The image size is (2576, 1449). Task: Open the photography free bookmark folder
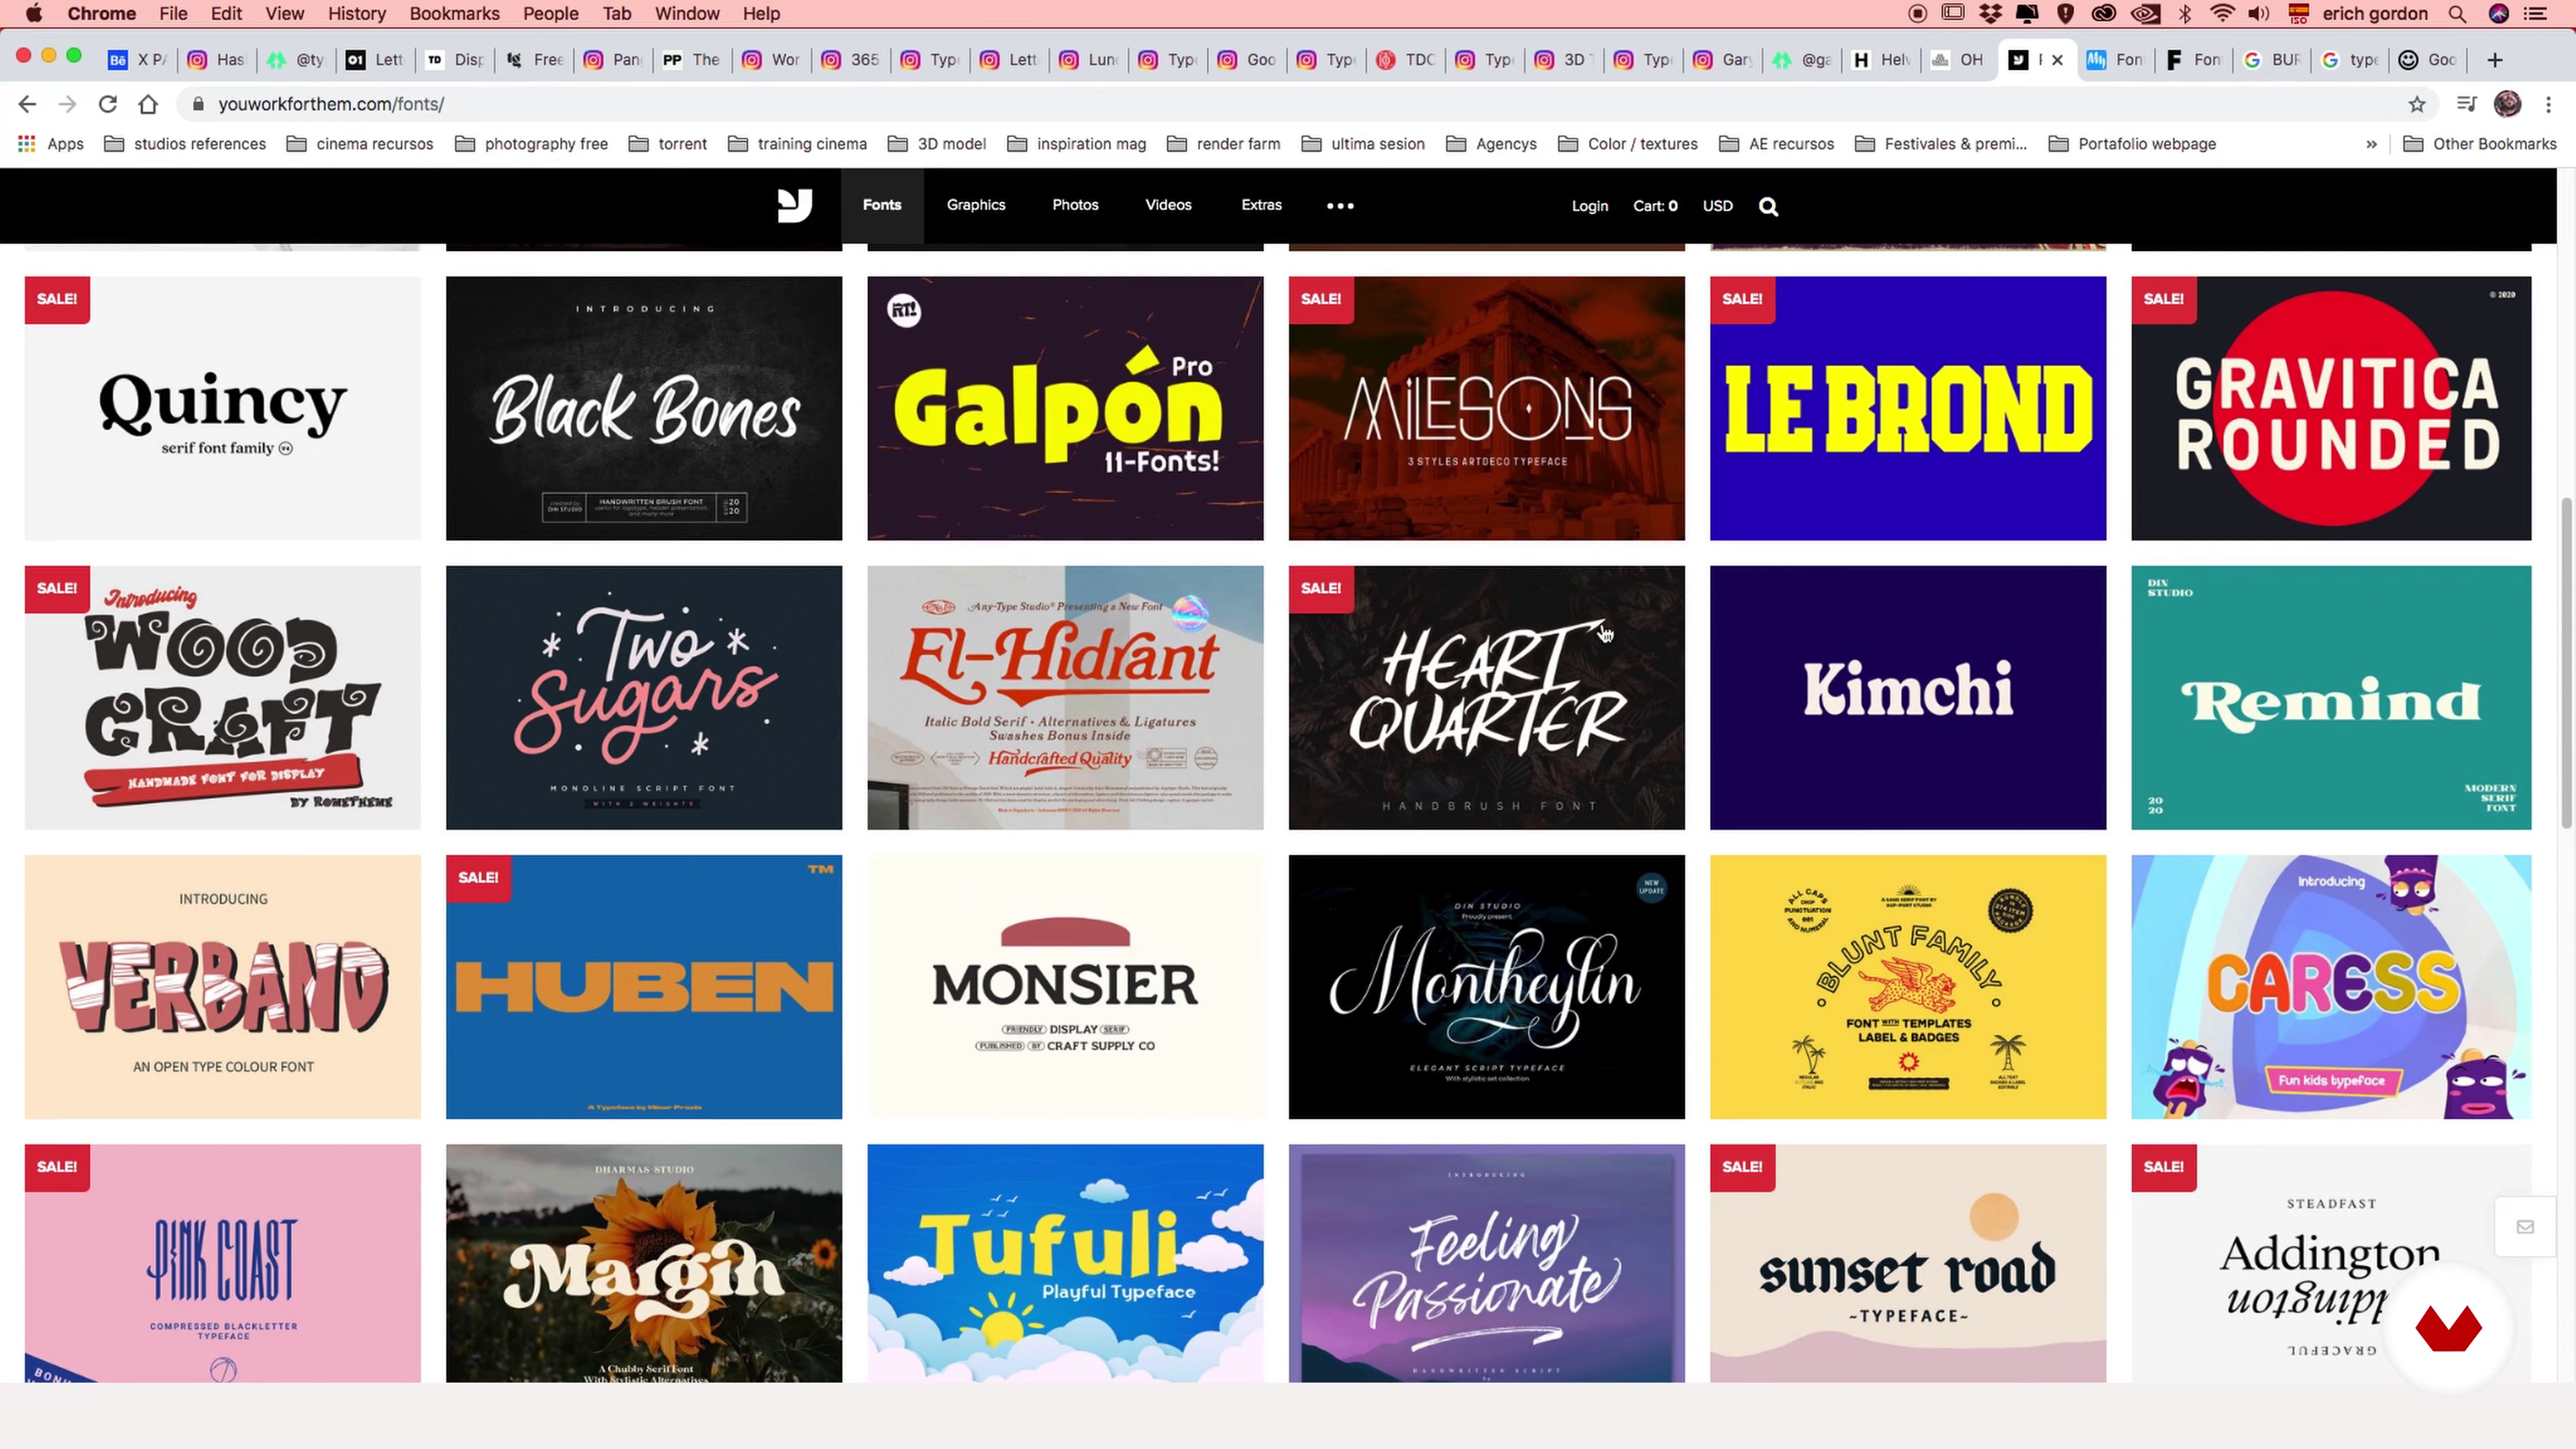[x=531, y=144]
